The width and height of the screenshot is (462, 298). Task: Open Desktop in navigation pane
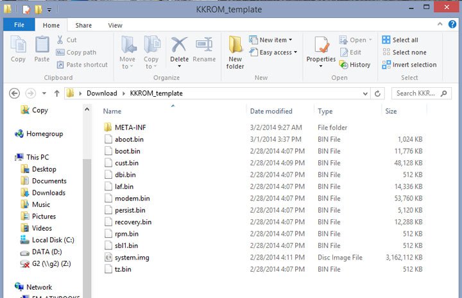click(44, 169)
